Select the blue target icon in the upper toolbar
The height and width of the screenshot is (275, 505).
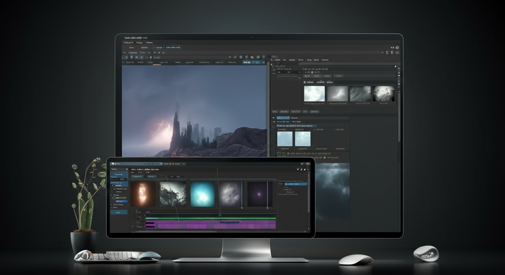(246, 57)
